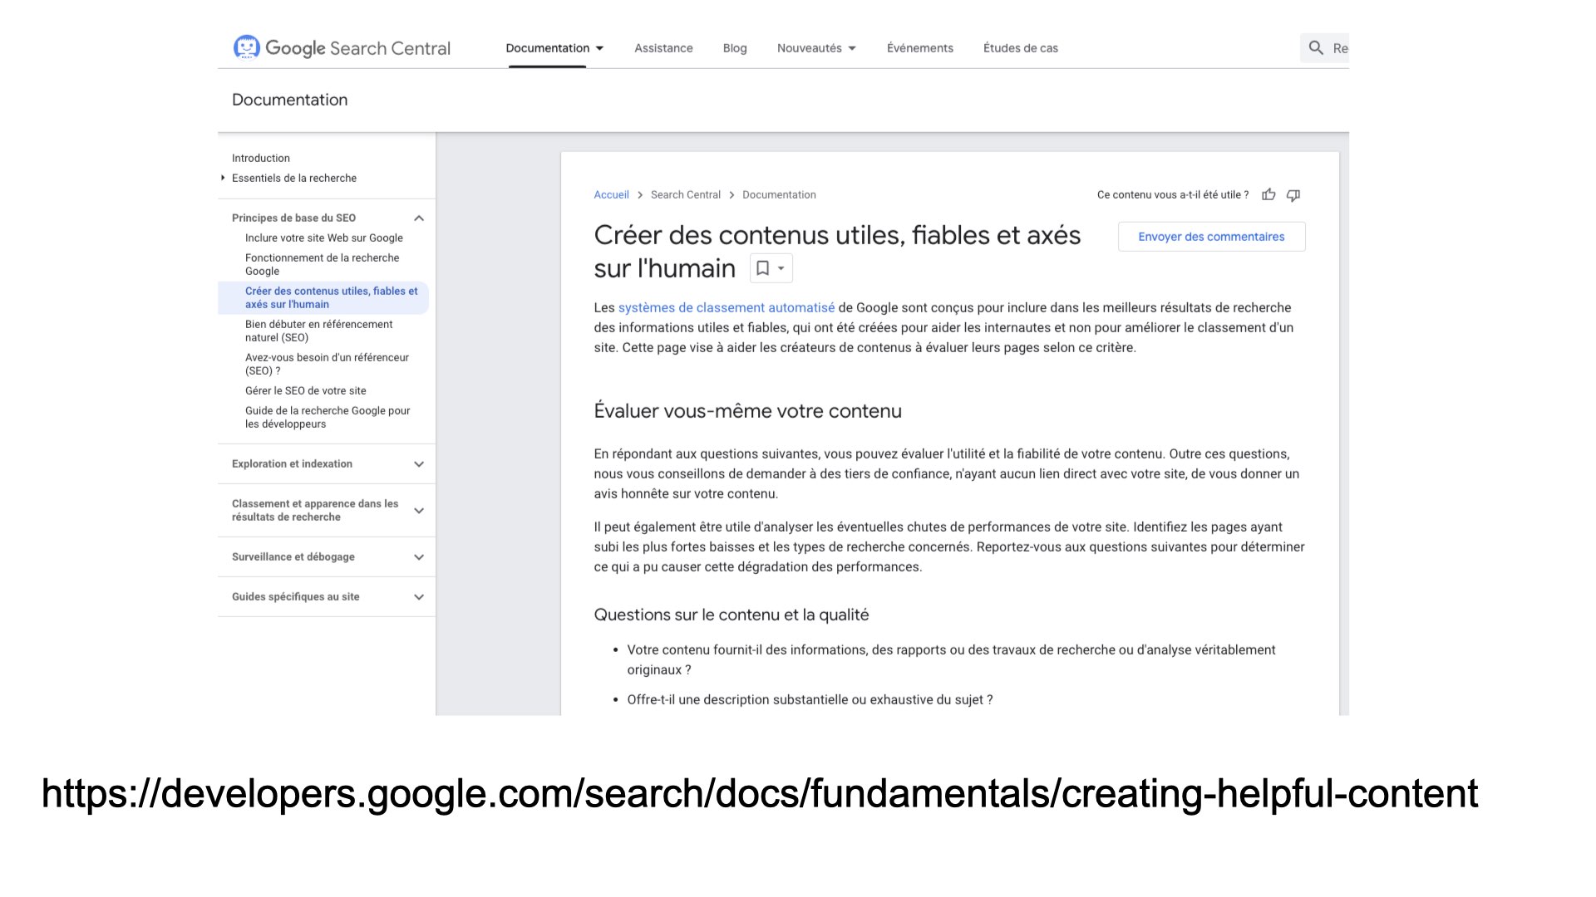Open Avez-vous besoin d'un référenceur page
This screenshot has width=1596, height=897.
click(328, 364)
